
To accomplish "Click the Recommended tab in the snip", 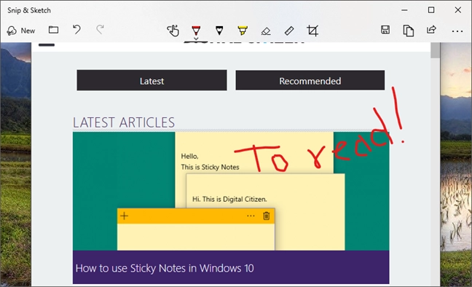I will 310,80.
